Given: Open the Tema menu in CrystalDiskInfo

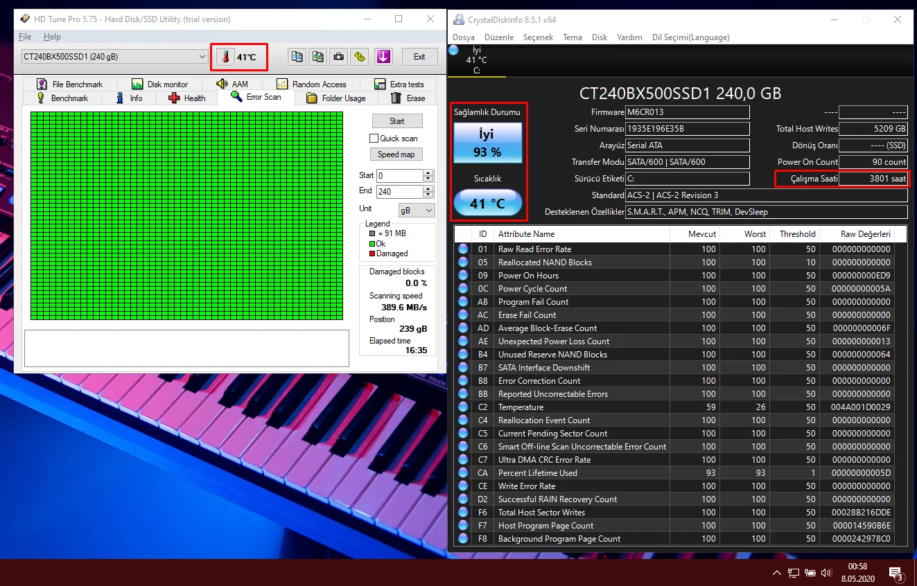Looking at the screenshot, I should pos(572,37).
